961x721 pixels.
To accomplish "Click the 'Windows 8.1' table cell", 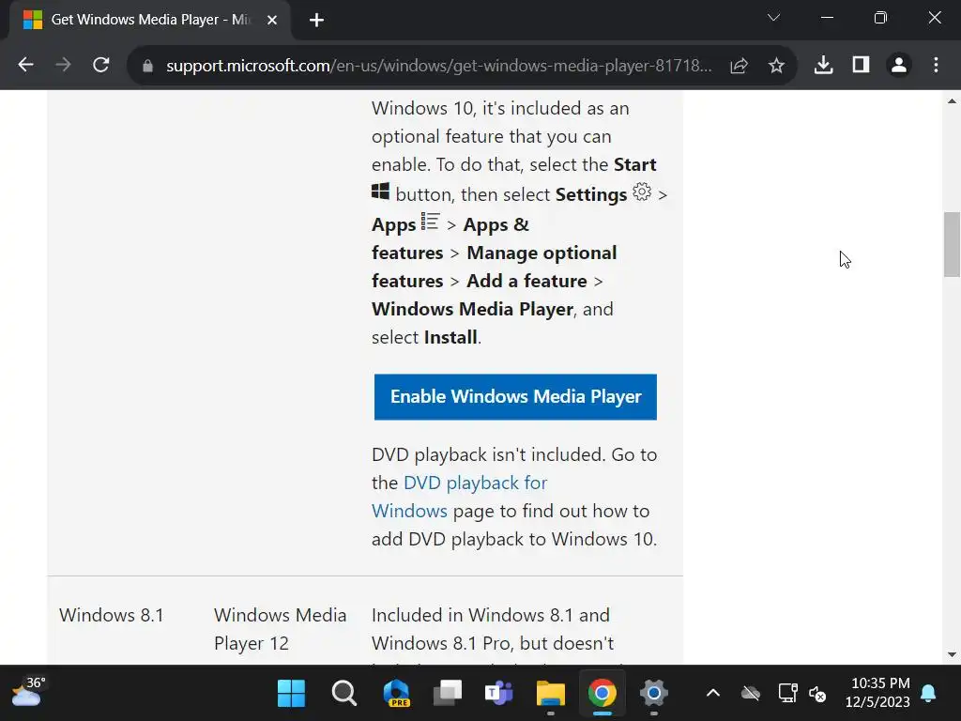I will point(112,615).
